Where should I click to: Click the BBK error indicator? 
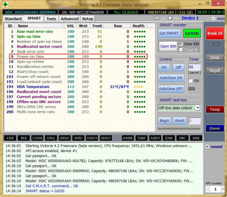click(196, 138)
